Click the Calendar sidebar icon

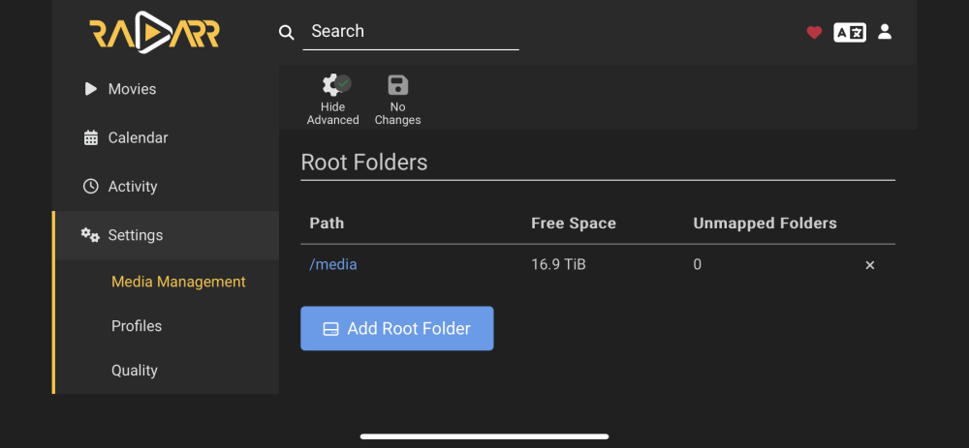(91, 137)
